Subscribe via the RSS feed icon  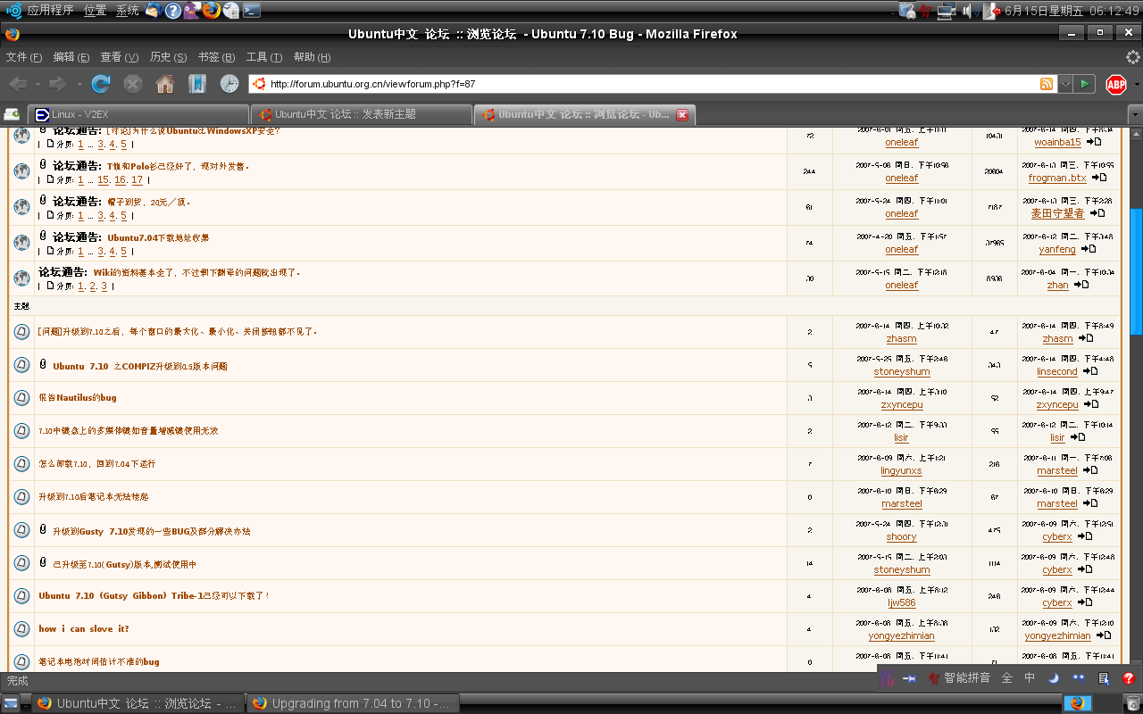click(x=1047, y=84)
